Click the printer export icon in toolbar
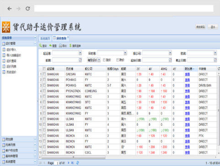Image resolution: width=220 pixels, height=166 pixels. 60,45
